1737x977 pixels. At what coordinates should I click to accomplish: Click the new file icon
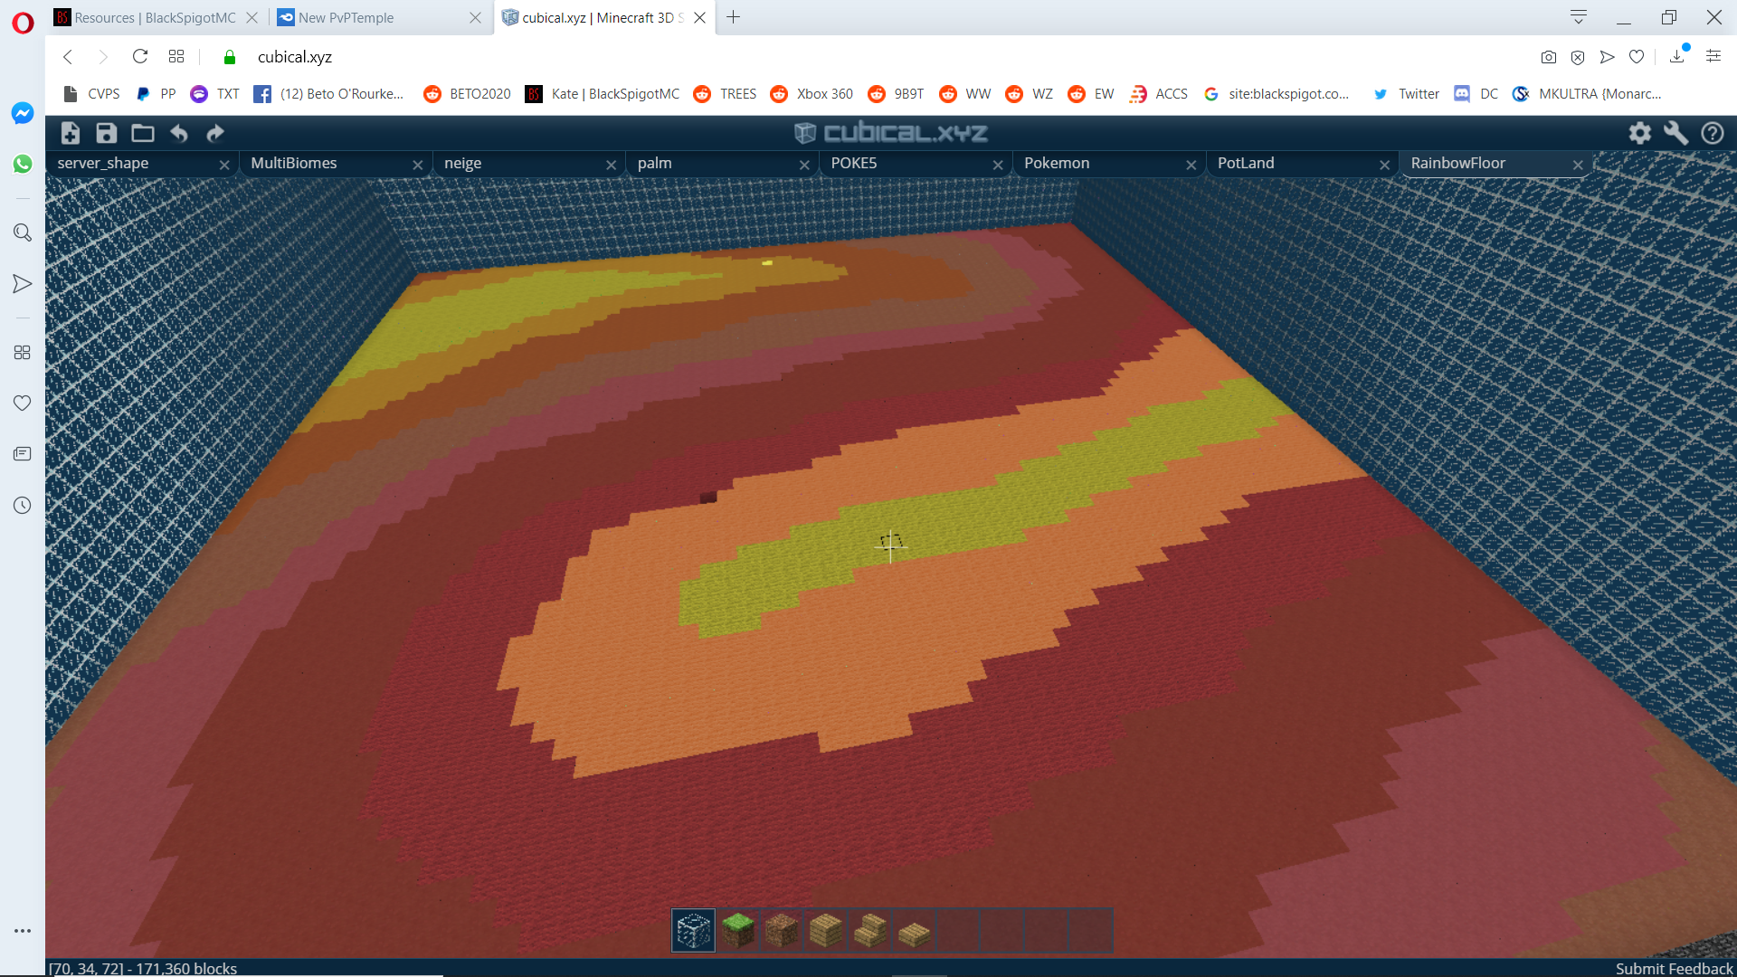click(71, 133)
